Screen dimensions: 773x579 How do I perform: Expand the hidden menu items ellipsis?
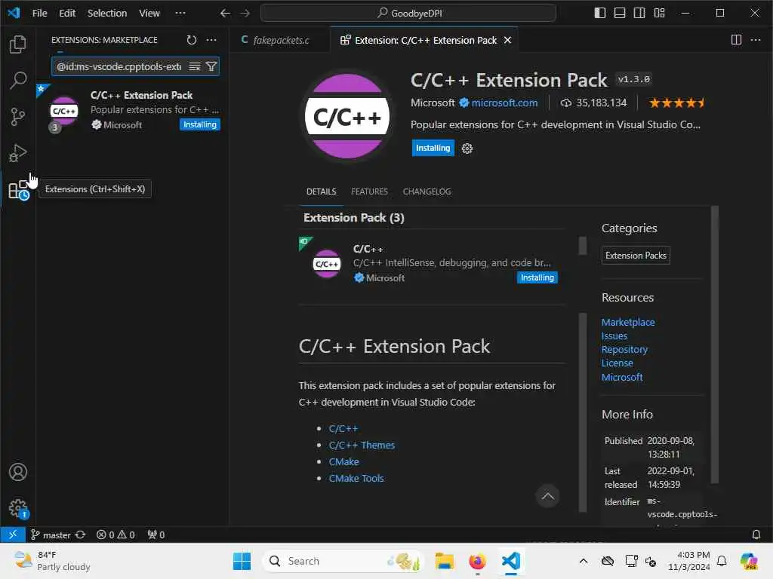click(x=180, y=13)
